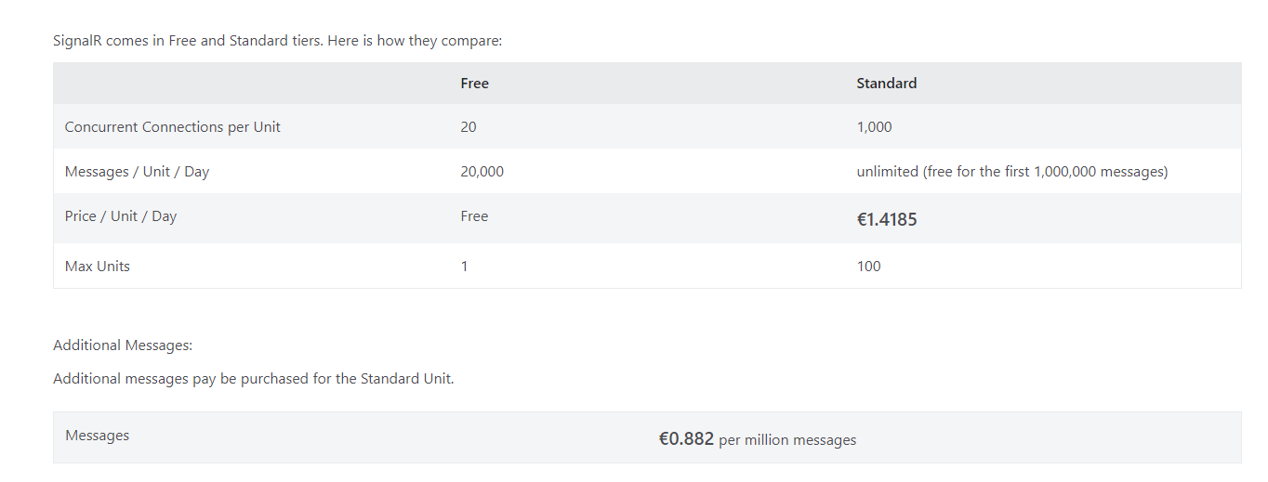Screen dimensions: 1268x482
Task: Click the €0.882 price figure
Action: [686, 439]
